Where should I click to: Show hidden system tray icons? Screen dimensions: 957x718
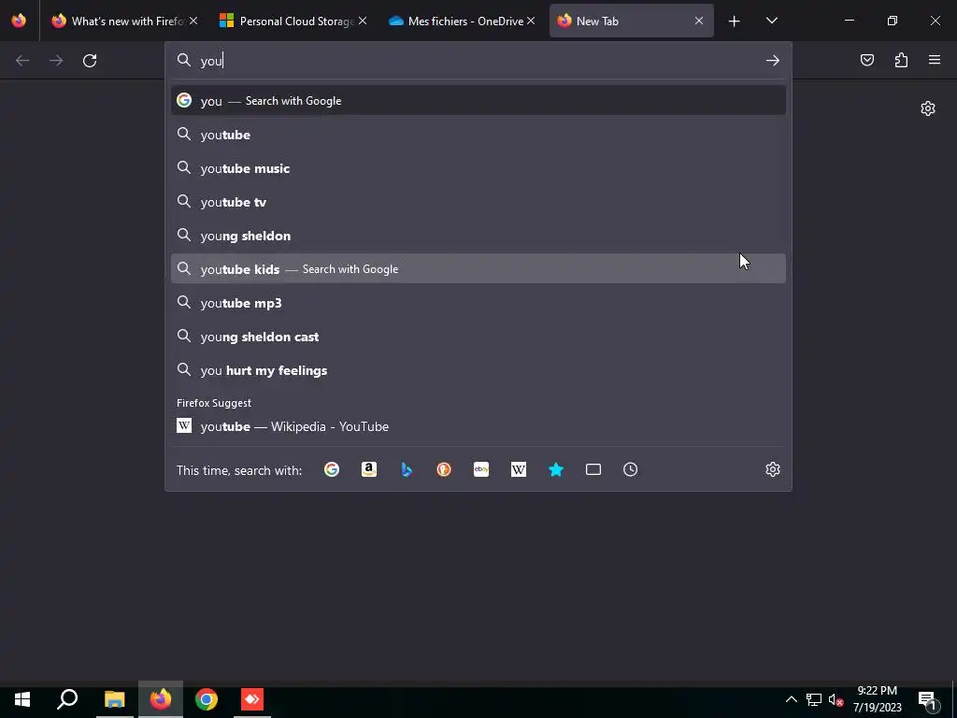click(791, 699)
